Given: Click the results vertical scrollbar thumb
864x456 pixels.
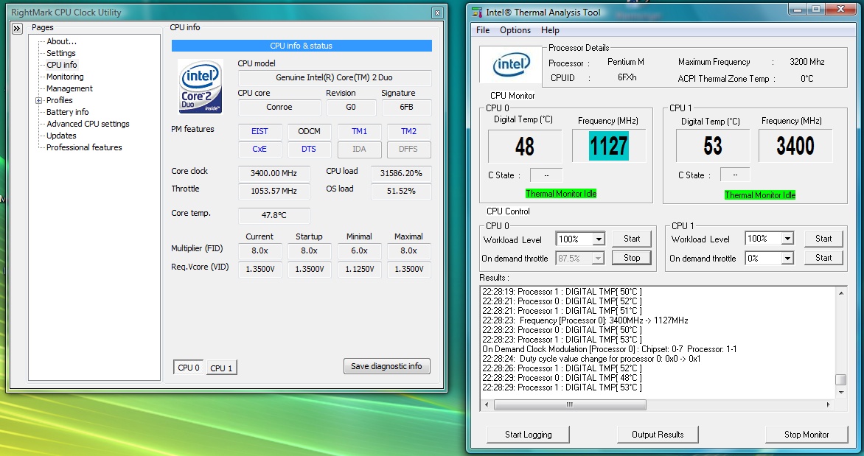Looking at the screenshot, I should [x=840, y=380].
